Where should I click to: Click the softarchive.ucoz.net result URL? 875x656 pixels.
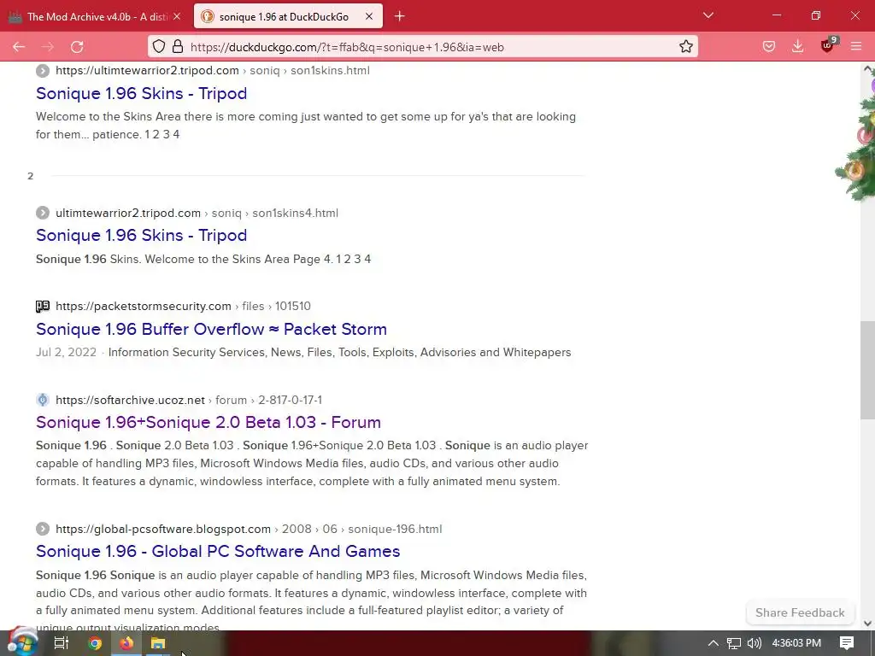point(189,400)
